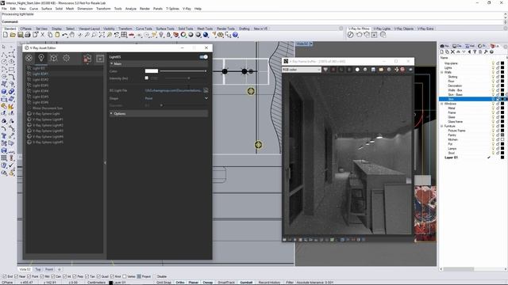508x285 pixels.
Task: Click the Zoom Extents icon in toolbar
Action: coord(102,35)
